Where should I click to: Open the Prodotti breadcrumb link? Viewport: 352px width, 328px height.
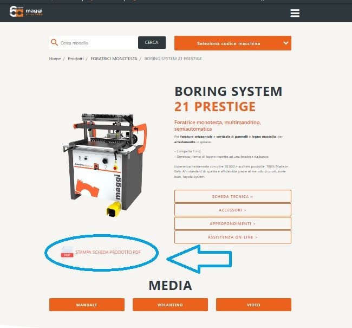pos(76,59)
